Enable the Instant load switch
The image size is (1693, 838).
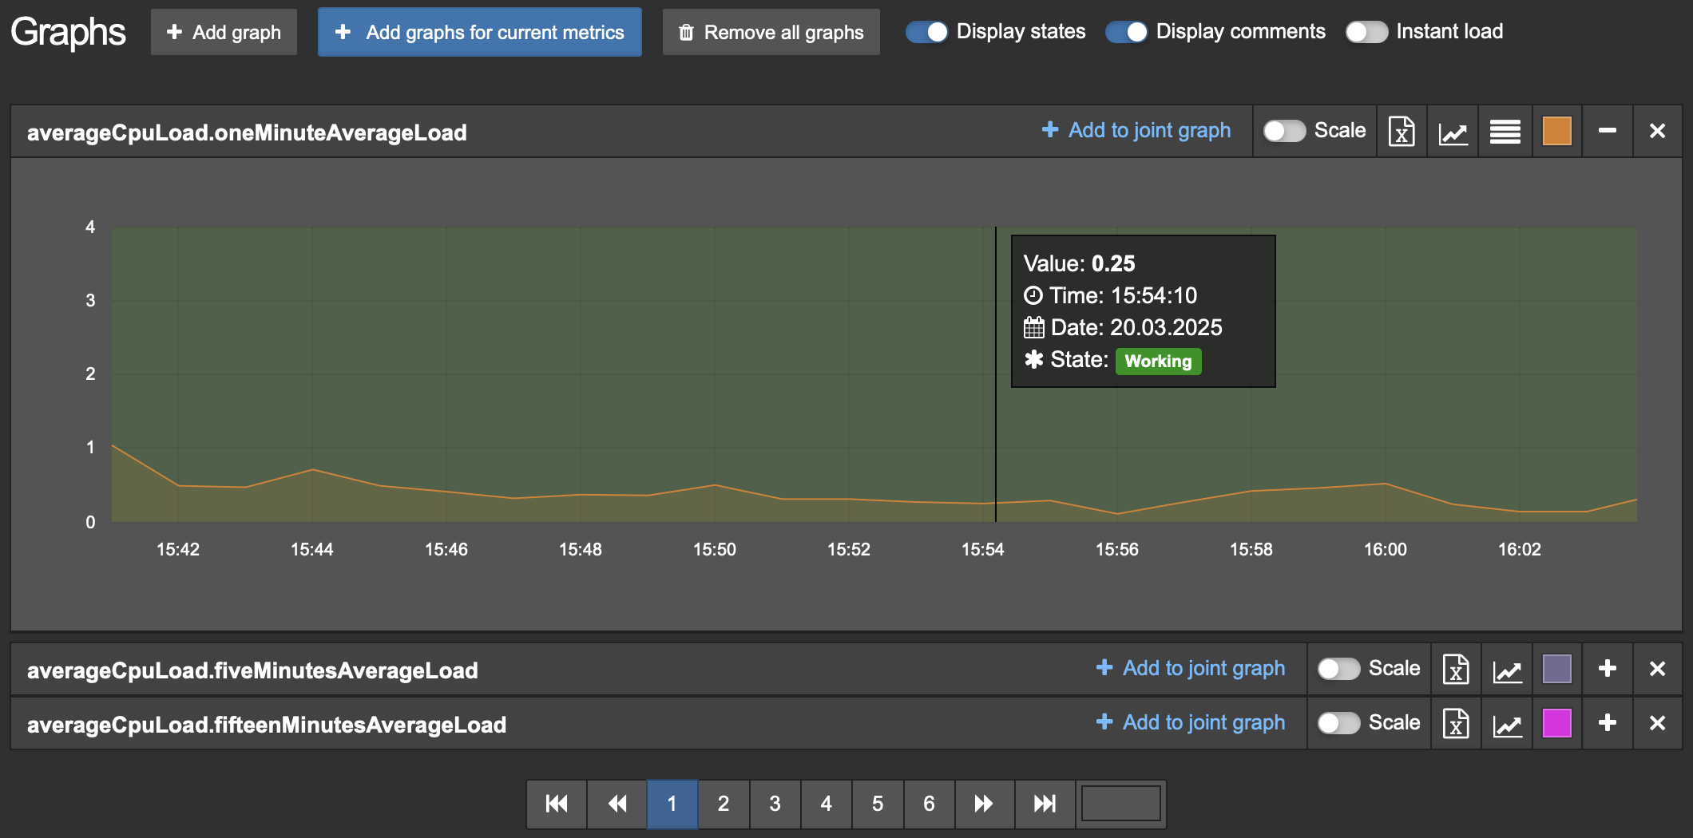[1366, 32]
